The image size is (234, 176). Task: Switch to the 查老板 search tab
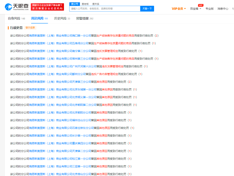click(85, 4)
